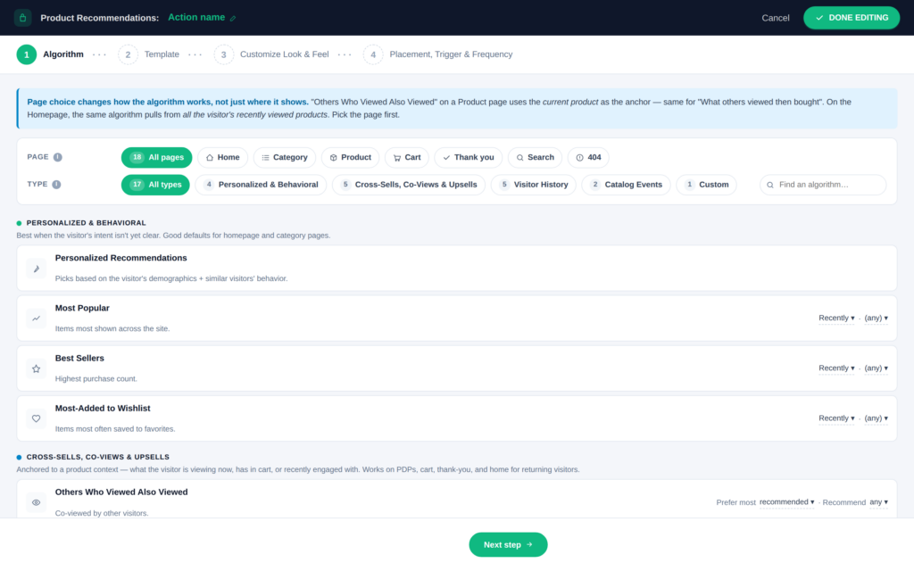
Task: Click the Next step button
Action: point(508,545)
